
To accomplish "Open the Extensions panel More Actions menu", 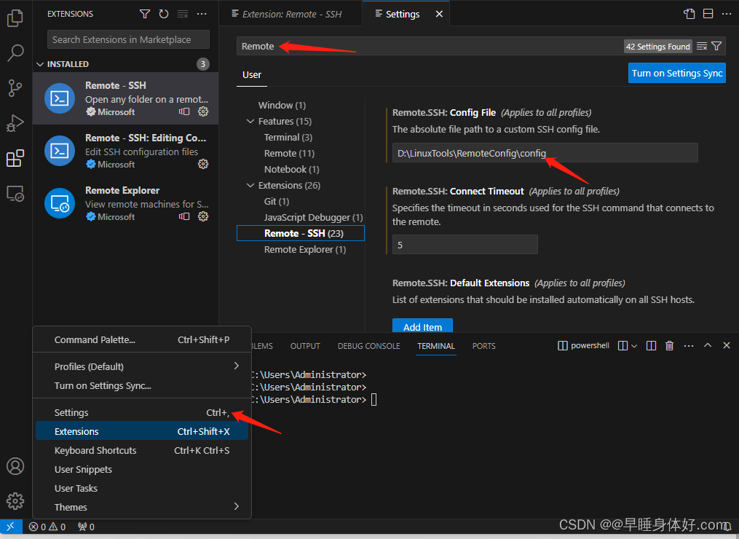I will [x=202, y=13].
